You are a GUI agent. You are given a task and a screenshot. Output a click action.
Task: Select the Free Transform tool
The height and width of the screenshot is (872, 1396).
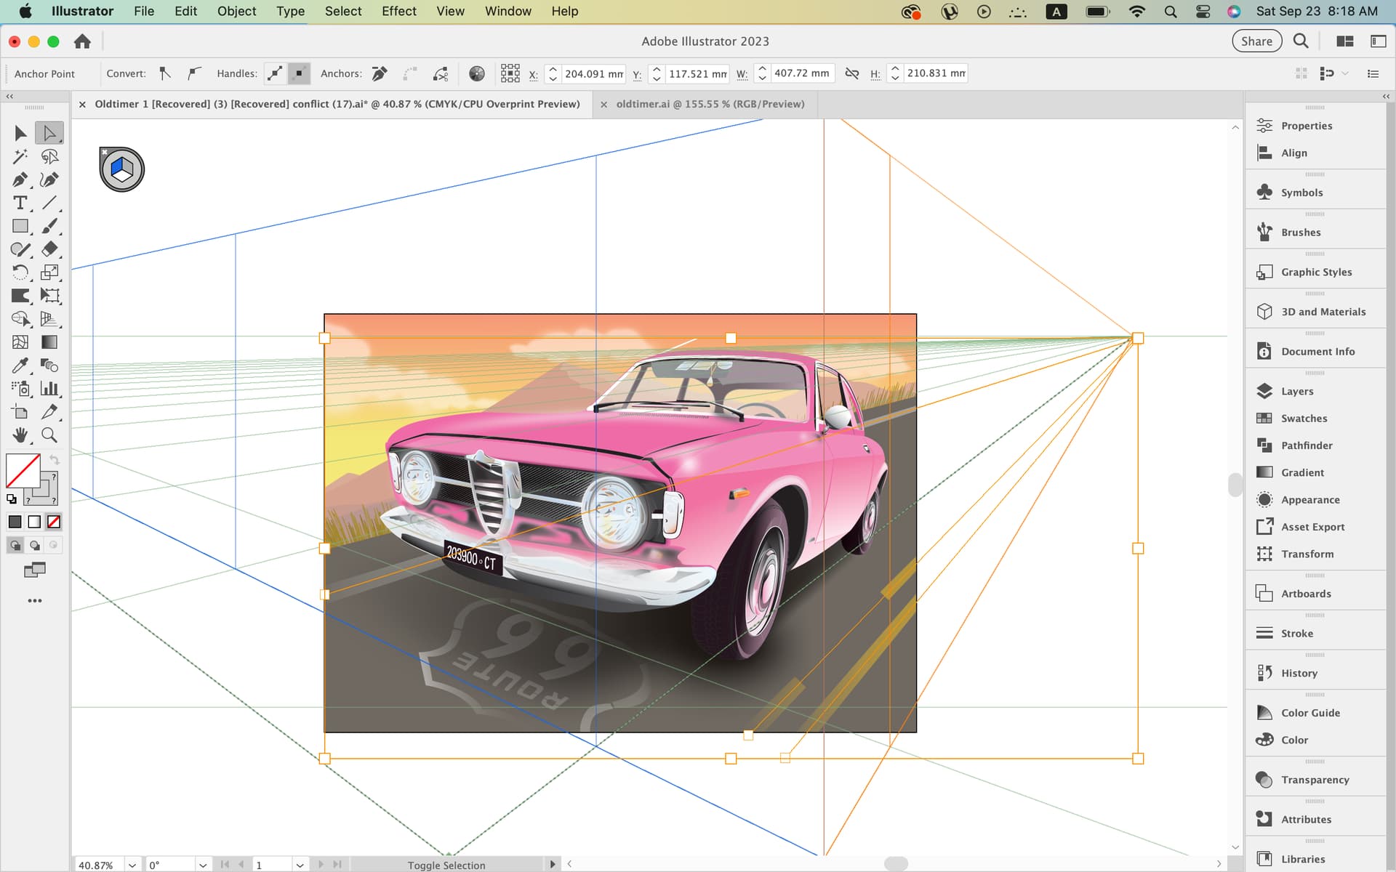click(x=49, y=296)
